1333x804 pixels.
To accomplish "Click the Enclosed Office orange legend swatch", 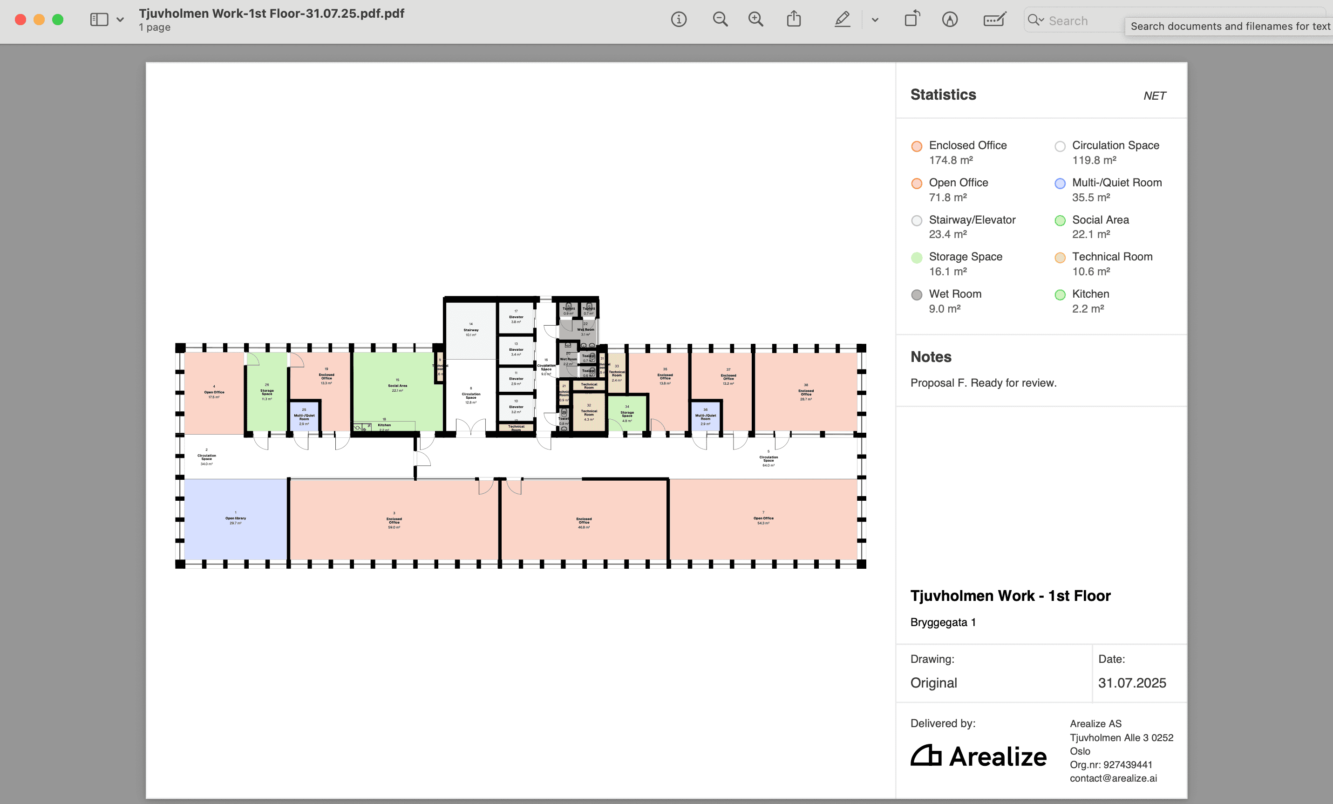I will point(917,146).
